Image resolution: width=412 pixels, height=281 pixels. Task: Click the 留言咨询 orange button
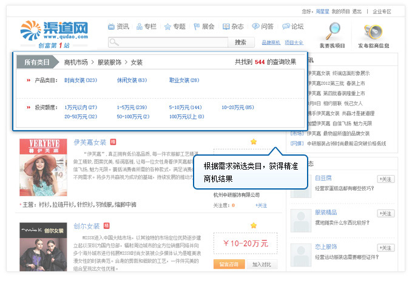click(229, 264)
